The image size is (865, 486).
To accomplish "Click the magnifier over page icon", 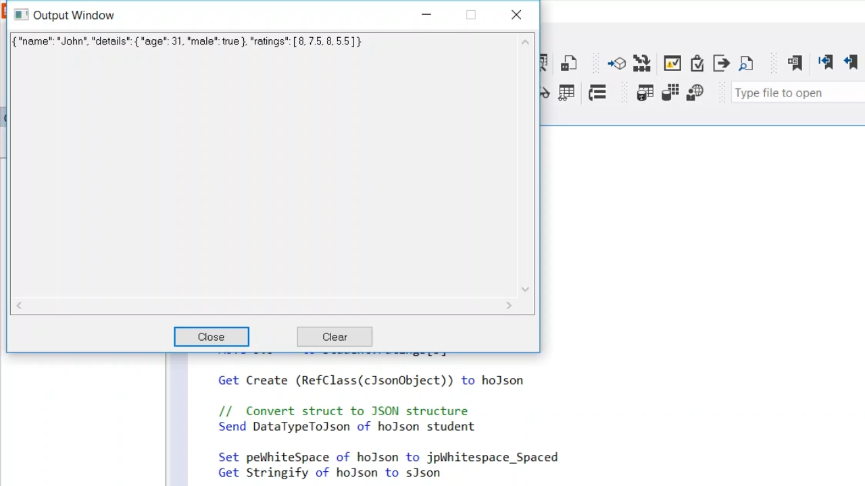I will tap(746, 63).
